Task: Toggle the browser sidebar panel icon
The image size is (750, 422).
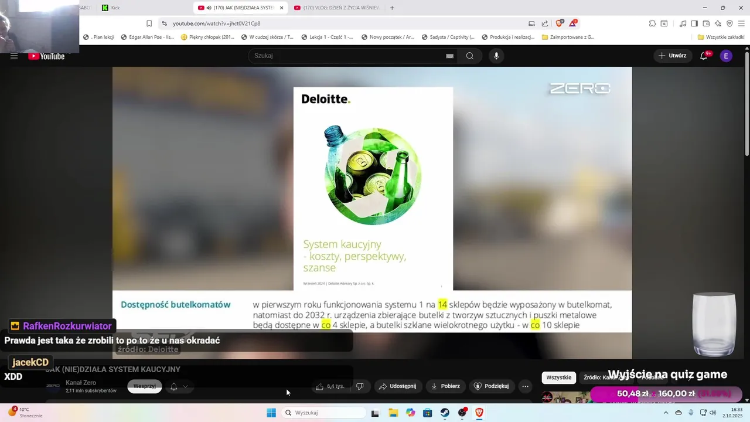Action: coord(694,23)
